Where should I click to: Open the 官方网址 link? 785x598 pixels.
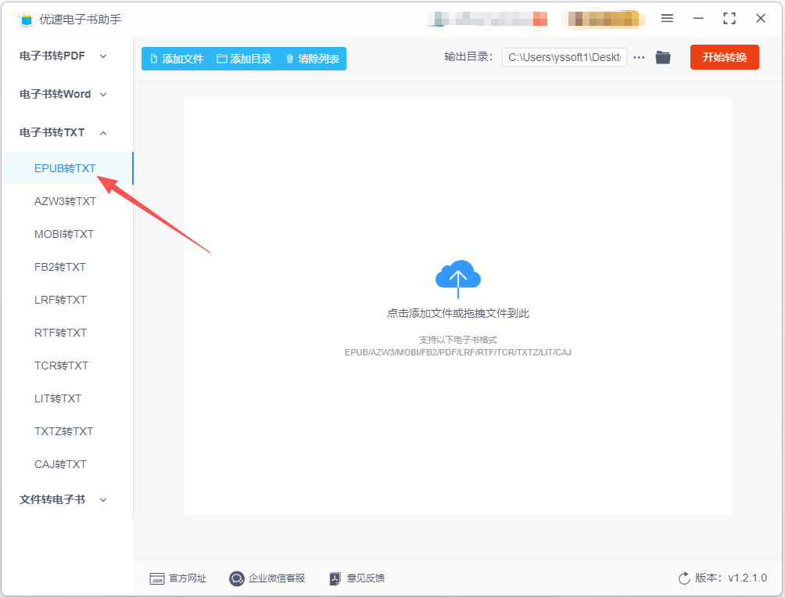[187, 578]
